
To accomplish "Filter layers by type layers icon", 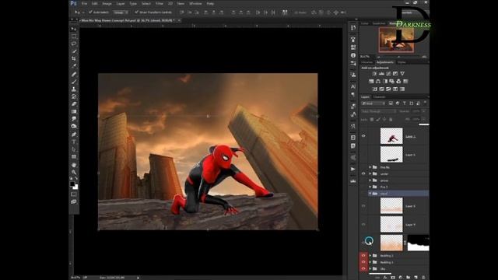I will pyautogui.click(x=405, y=103).
